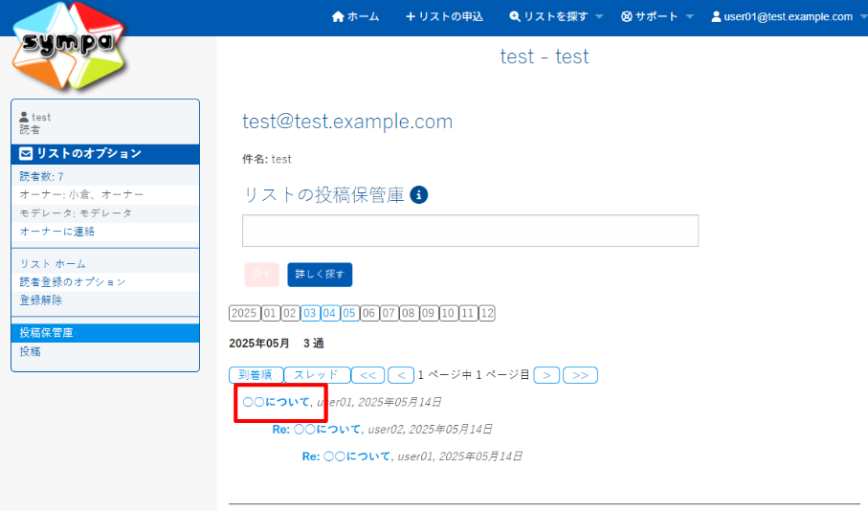868x511 pixels.
Task: Expand the リストを探す dropdown menu
Action: click(x=556, y=16)
